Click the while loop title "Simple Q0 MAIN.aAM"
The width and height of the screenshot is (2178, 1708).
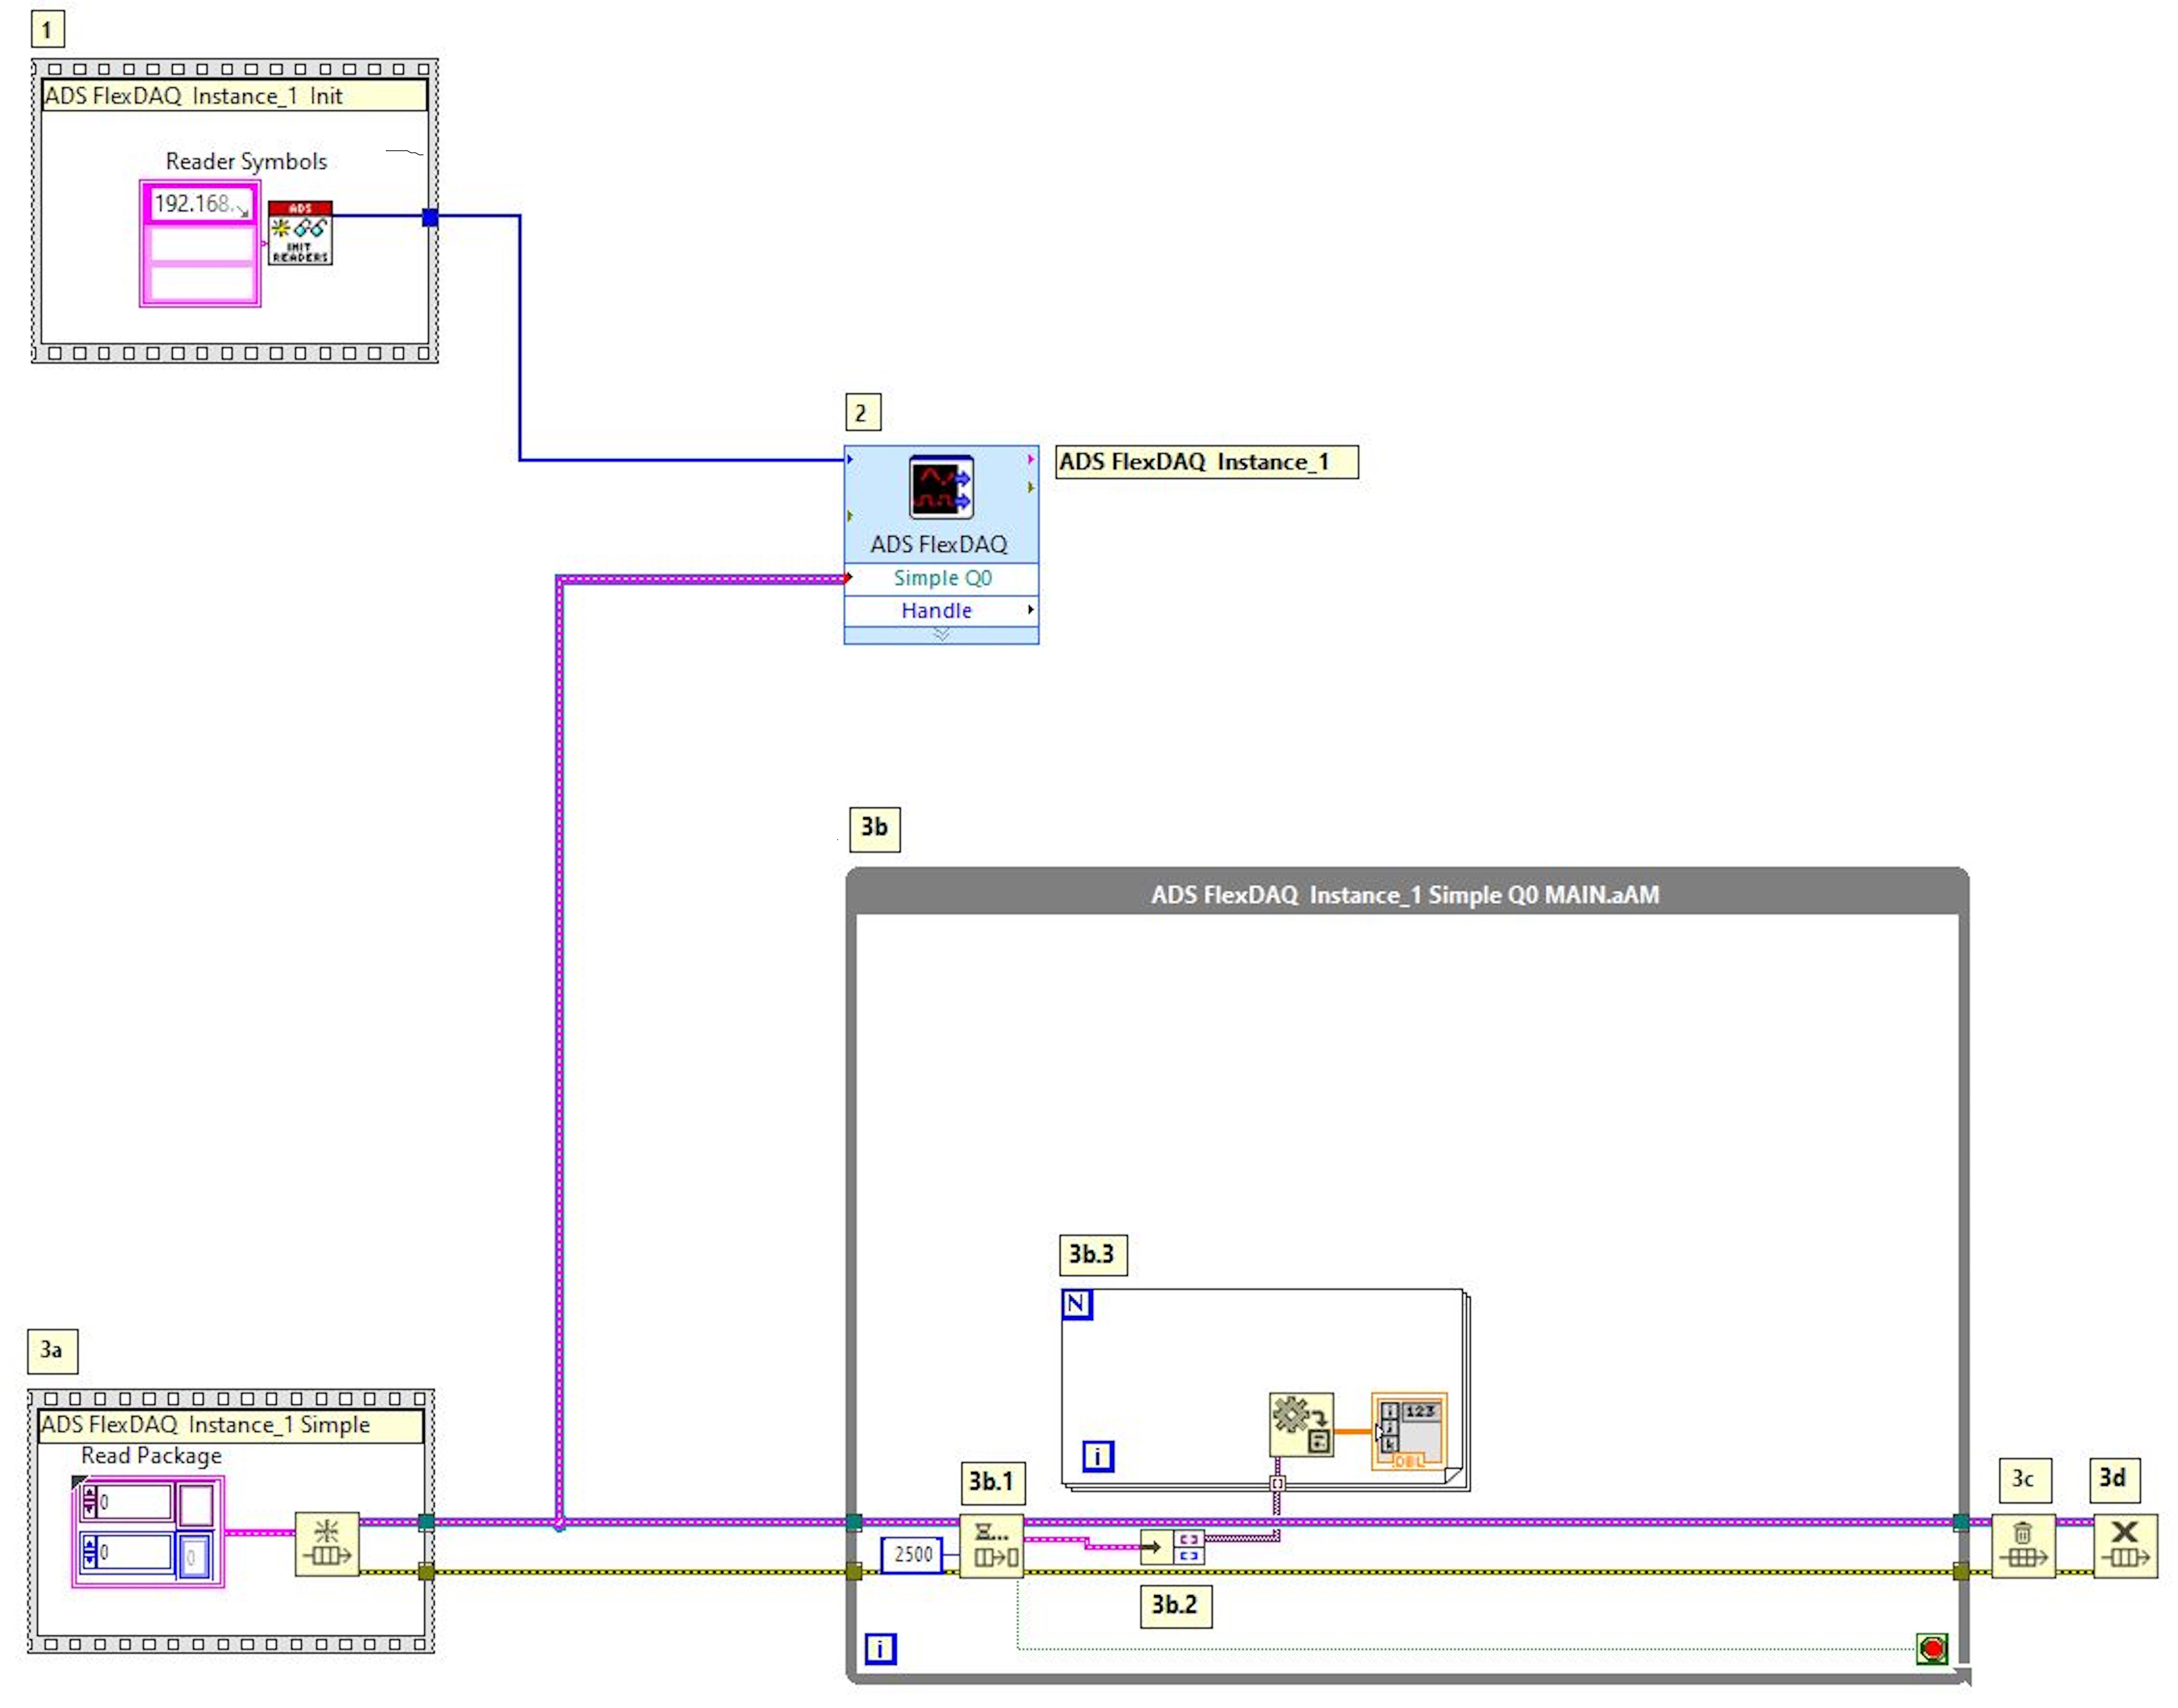point(1544,894)
